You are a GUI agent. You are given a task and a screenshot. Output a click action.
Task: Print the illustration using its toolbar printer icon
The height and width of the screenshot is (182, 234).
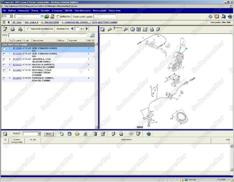(152, 29)
